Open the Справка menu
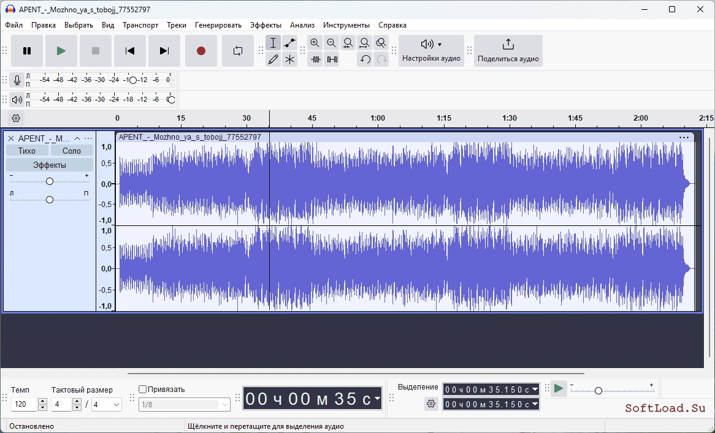The height and width of the screenshot is (433, 715). (x=392, y=25)
